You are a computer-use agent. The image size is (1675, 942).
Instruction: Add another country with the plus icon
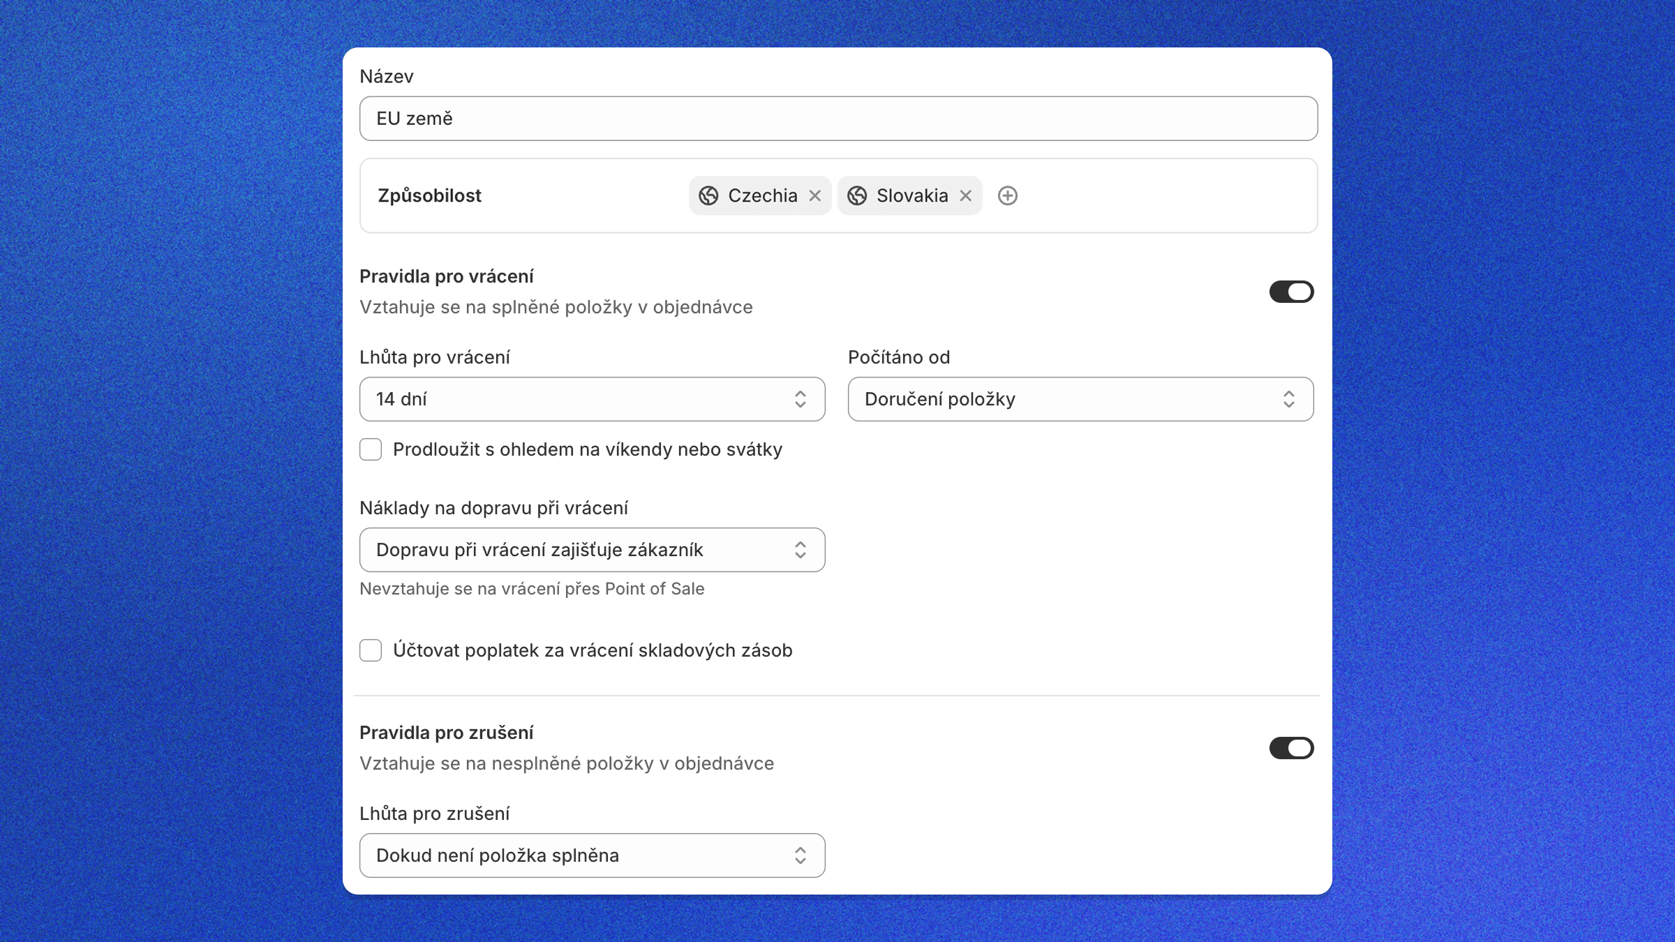pos(1007,196)
